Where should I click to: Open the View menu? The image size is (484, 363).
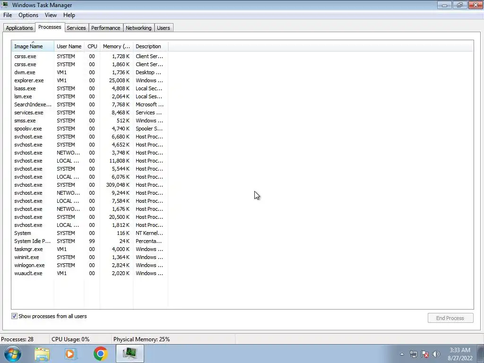[x=51, y=15]
